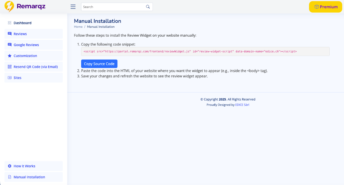
Task: Click the Customization star icon
Action: [9, 56]
